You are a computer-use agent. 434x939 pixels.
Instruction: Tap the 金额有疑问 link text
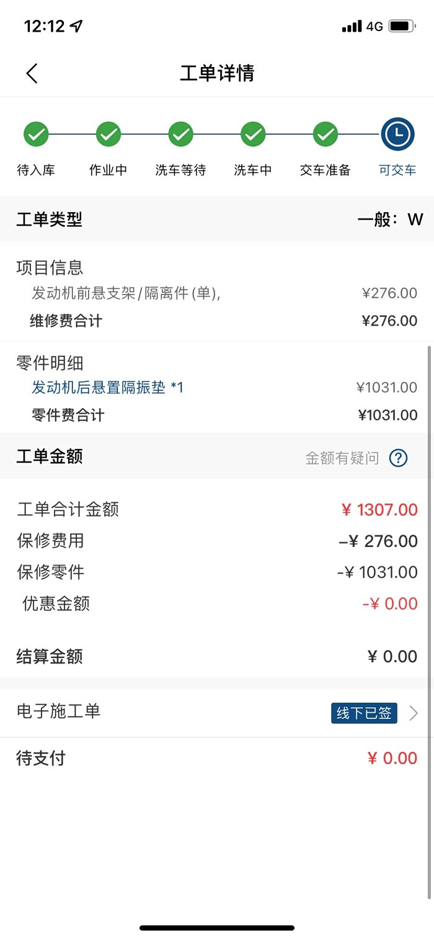(x=342, y=458)
